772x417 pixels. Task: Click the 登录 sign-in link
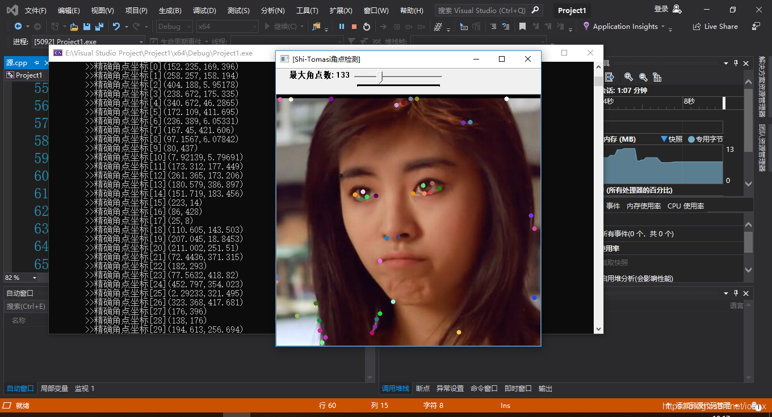coord(661,9)
